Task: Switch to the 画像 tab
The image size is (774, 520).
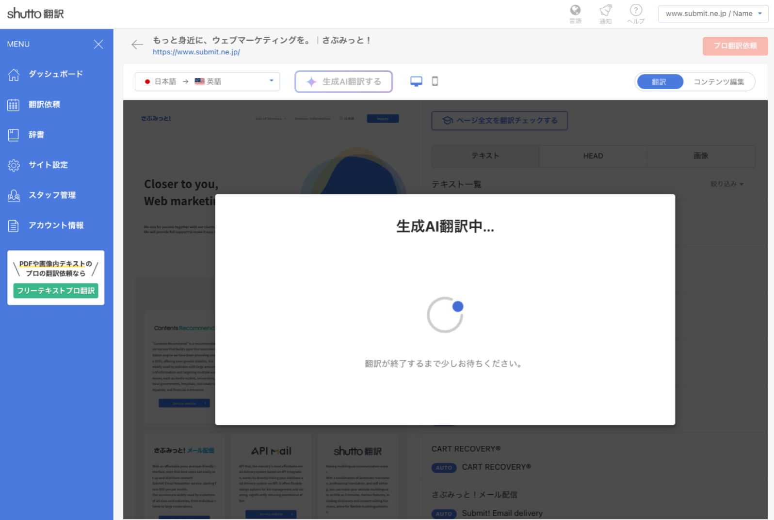Action: pos(701,156)
